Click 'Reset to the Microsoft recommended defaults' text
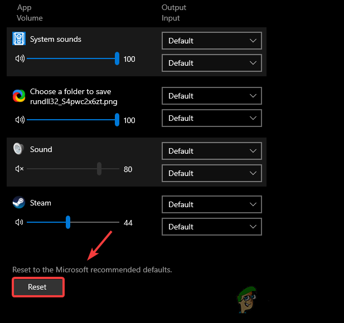The image size is (344, 323). coord(92,270)
